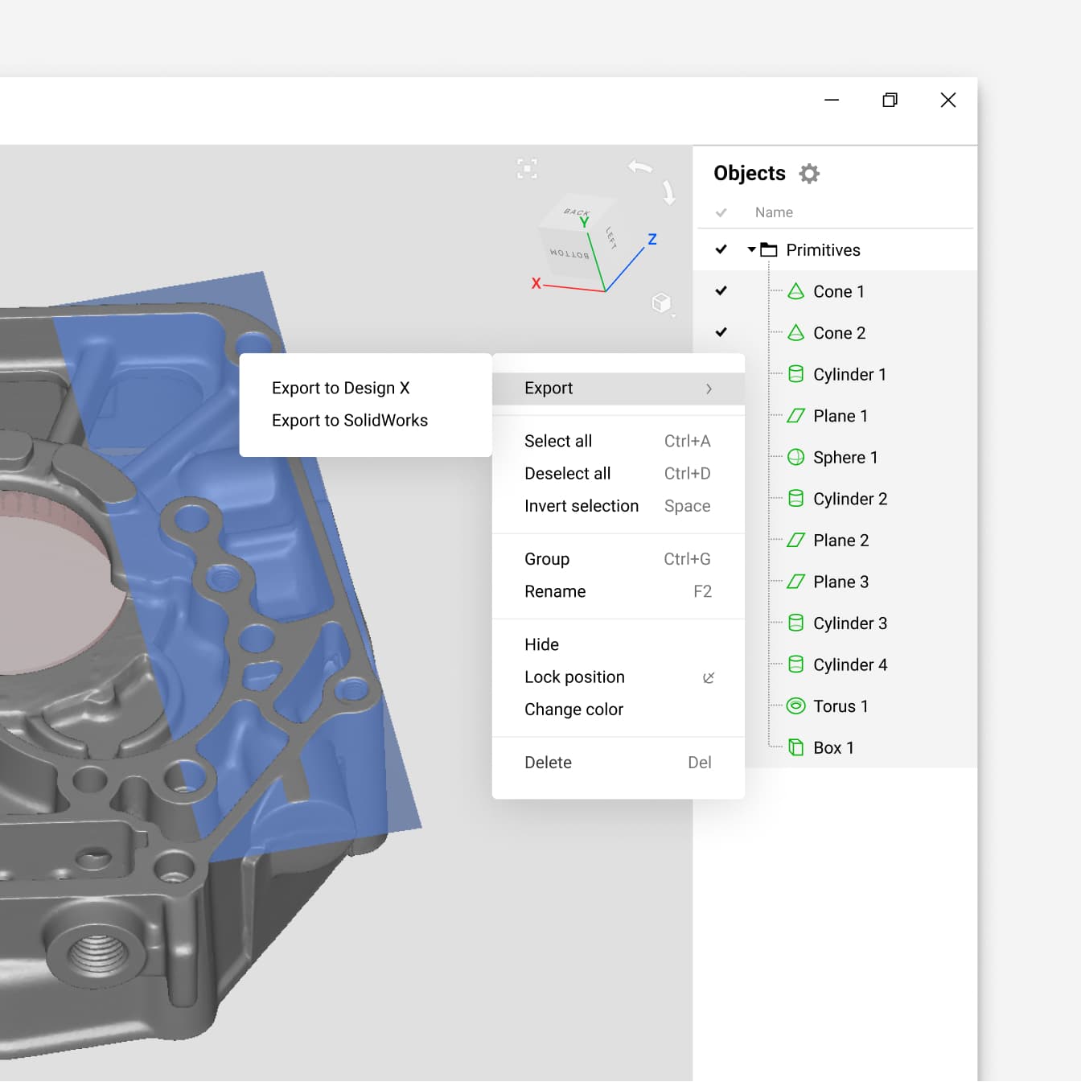The width and height of the screenshot is (1081, 1082).
Task: Select Cylinder 4 in the objects tree
Action: click(x=849, y=665)
